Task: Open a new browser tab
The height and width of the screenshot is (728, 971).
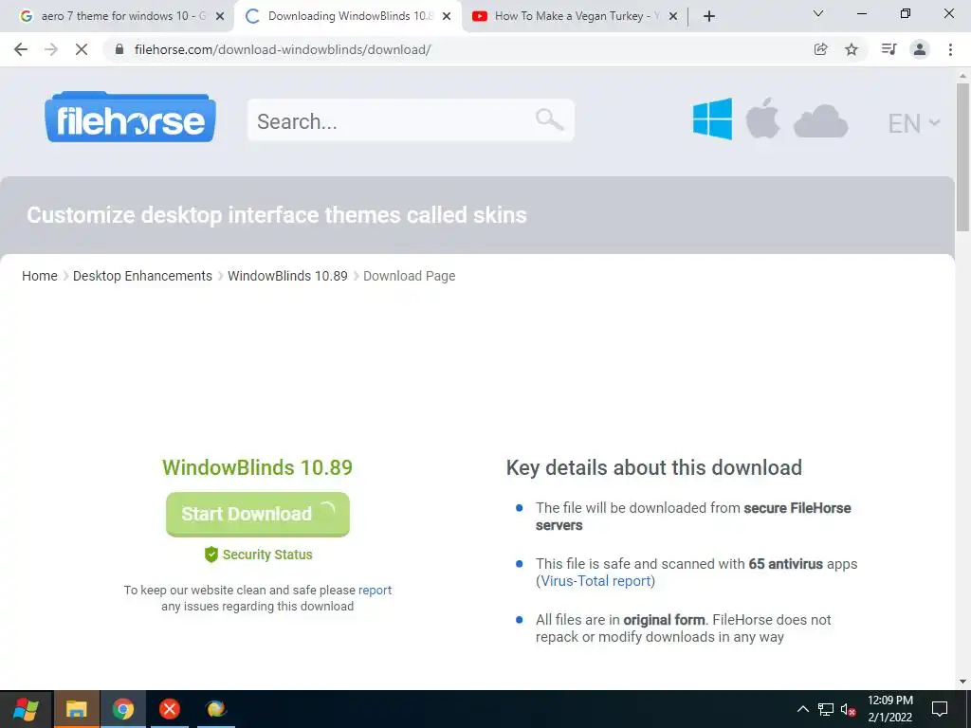Action: point(709,17)
